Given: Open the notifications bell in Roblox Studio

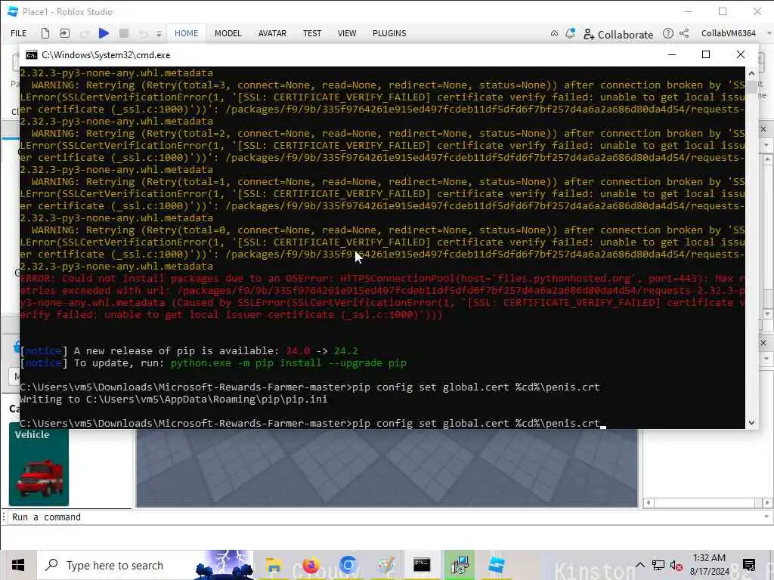Looking at the screenshot, I should tap(570, 33).
